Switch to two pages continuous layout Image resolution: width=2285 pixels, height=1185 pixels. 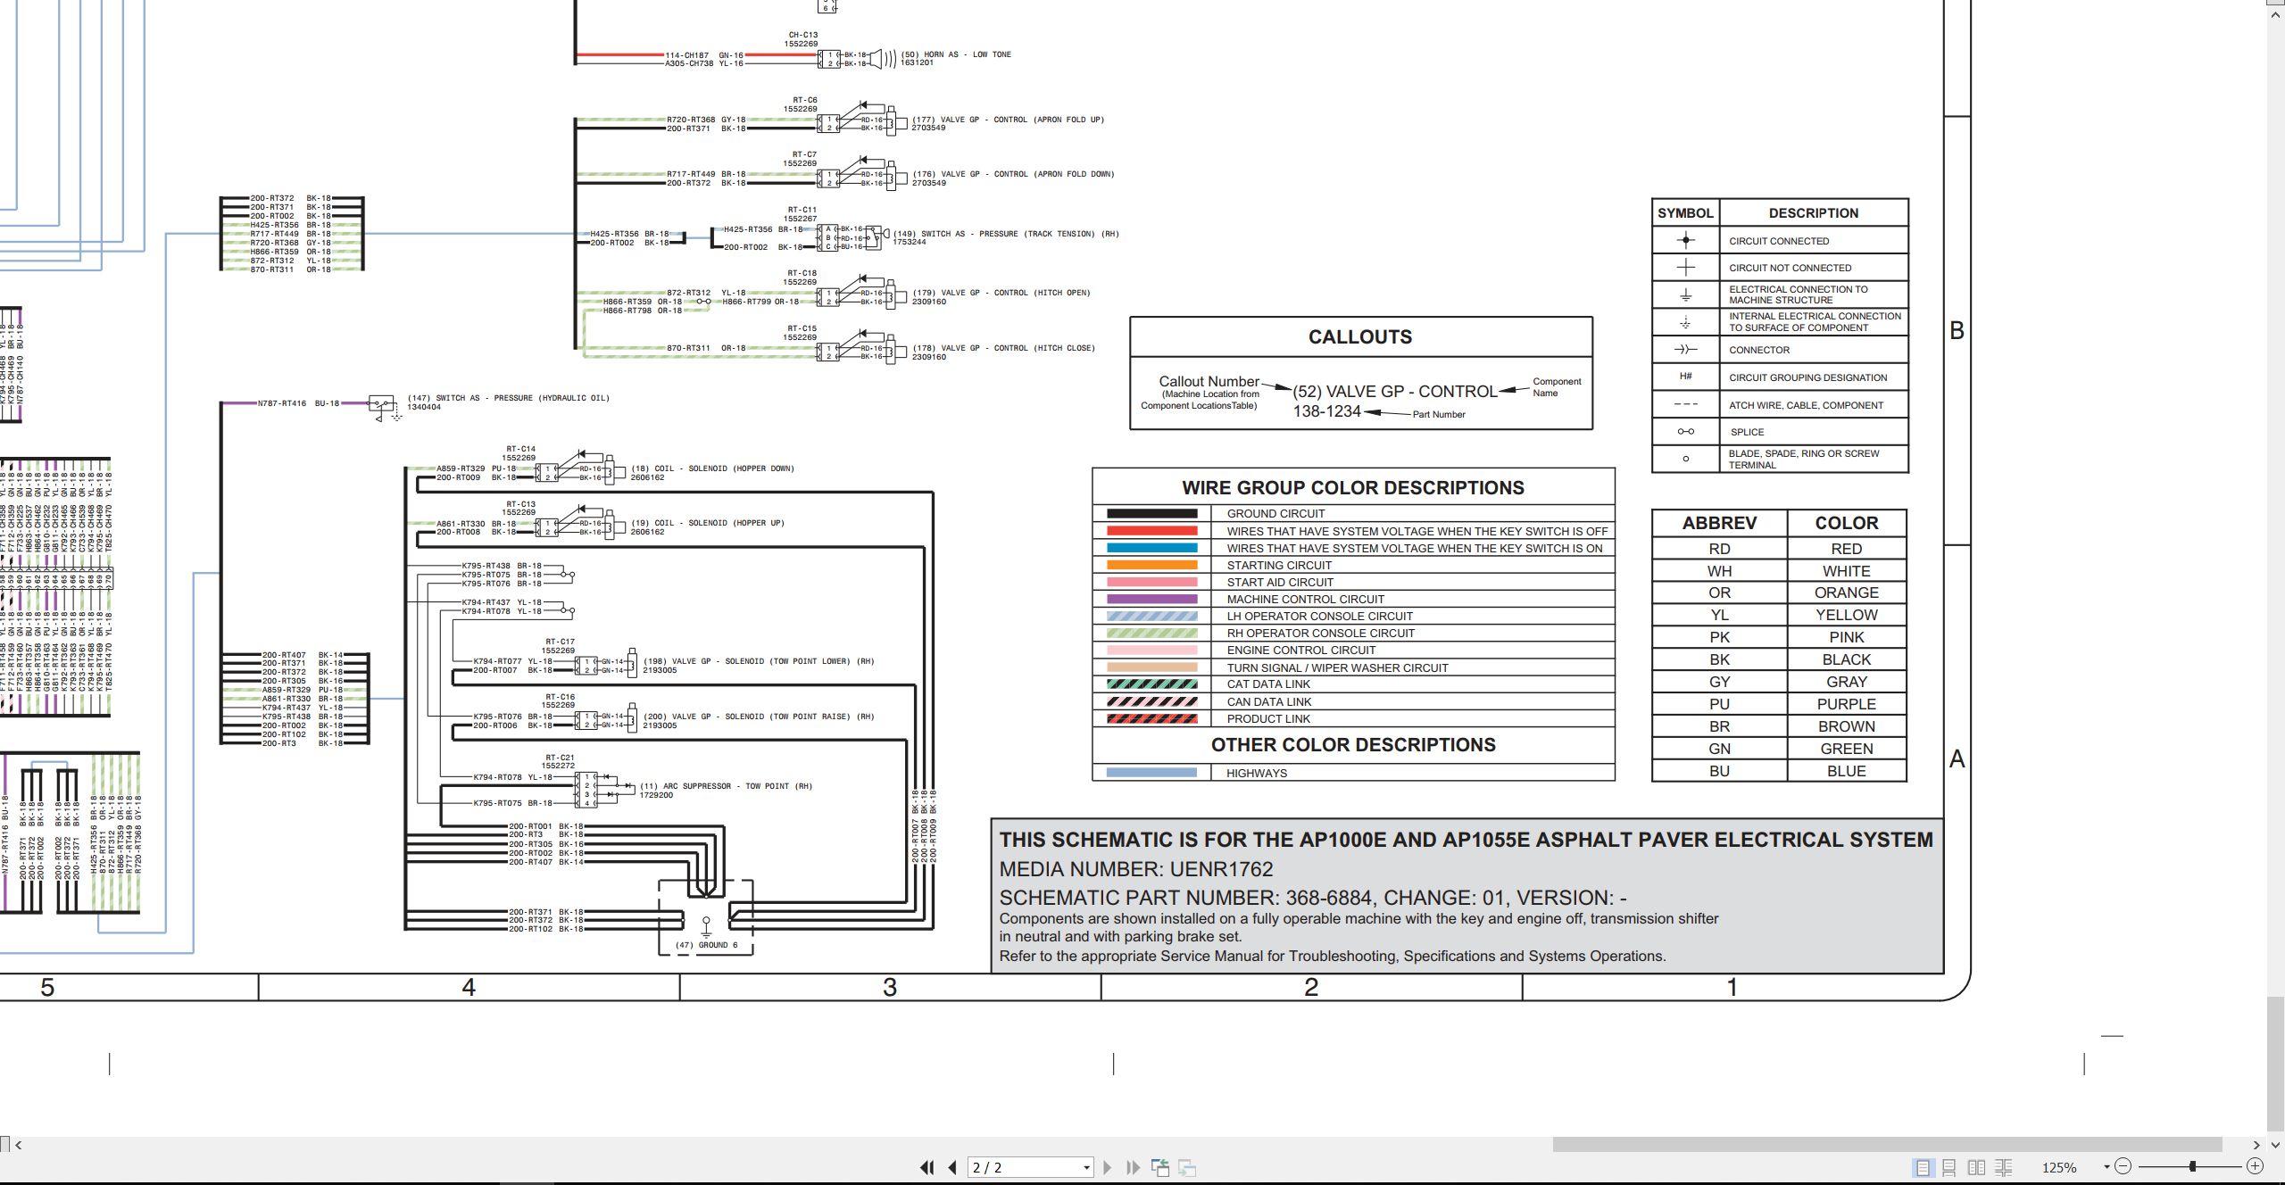(2004, 1167)
